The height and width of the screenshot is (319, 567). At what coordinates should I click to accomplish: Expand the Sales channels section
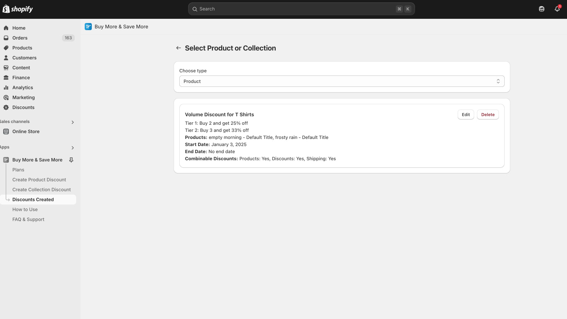pos(73,122)
